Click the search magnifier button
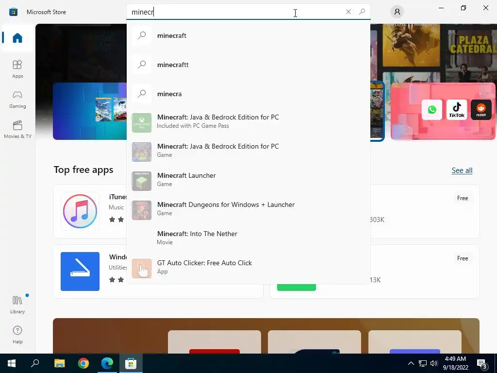497x373 pixels. pos(362,12)
